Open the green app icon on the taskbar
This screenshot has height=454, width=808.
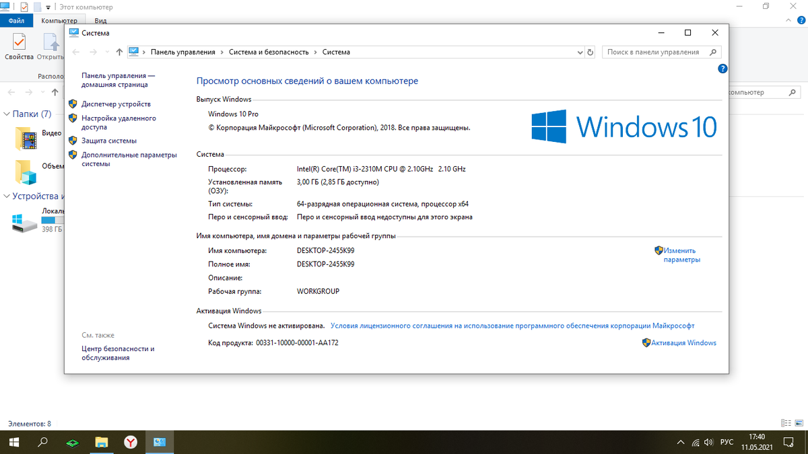tap(72, 443)
